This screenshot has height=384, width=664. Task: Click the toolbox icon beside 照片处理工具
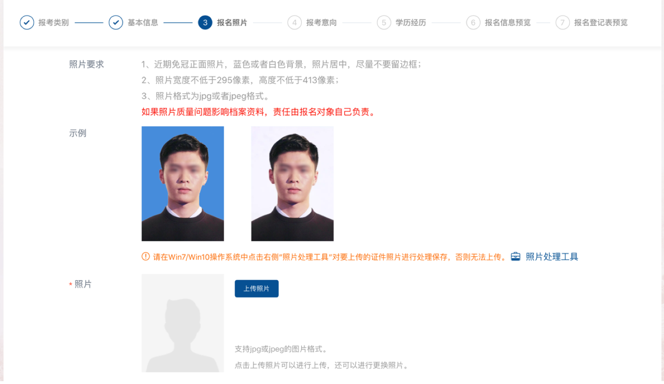point(515,257)
